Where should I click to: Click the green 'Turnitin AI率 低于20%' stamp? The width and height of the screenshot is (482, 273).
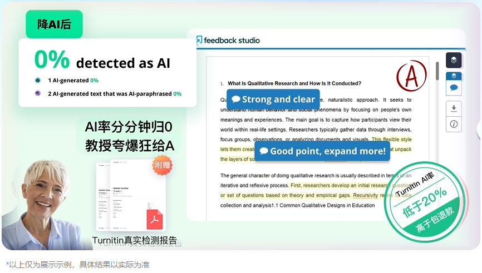tap(426, 202)
